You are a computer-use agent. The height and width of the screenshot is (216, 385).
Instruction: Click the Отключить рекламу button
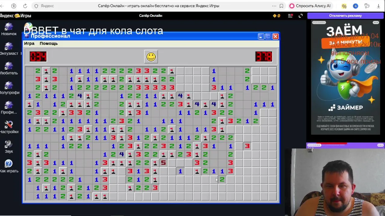point(345,16)
